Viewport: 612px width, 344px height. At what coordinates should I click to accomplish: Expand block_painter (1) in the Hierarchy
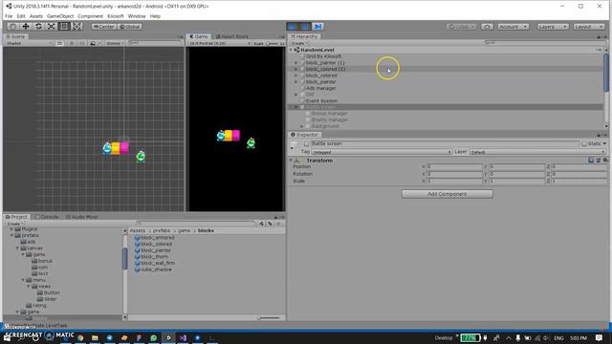click(x=295, y=63)
